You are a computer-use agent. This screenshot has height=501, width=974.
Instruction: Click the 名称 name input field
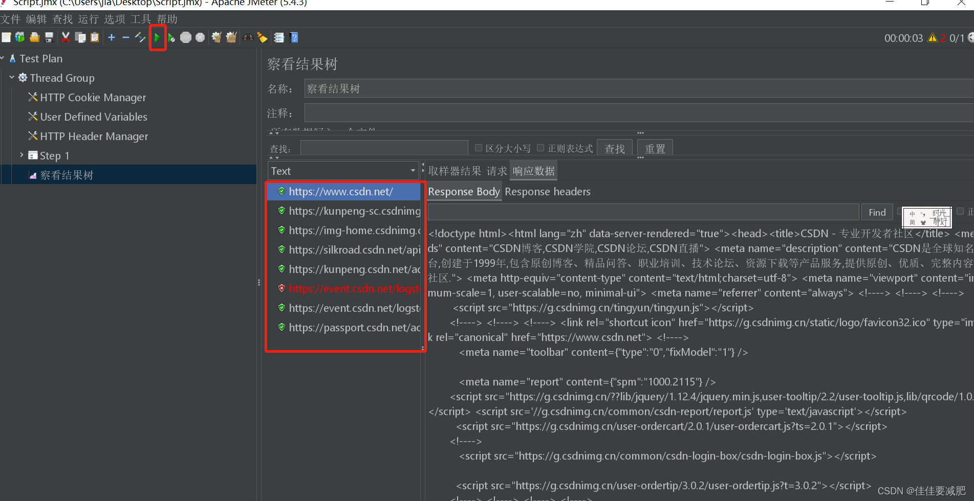pyautogui.click(x=639, y=88)
